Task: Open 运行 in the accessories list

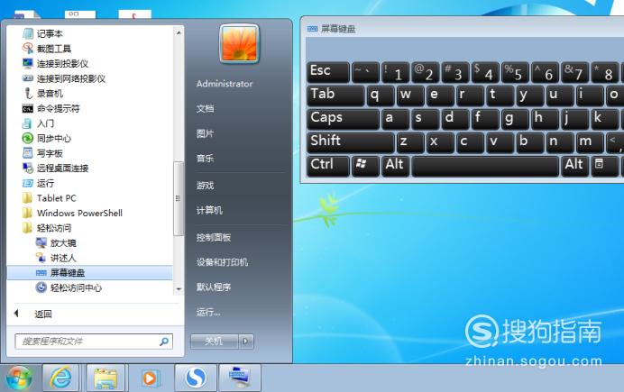Action: 38,183
